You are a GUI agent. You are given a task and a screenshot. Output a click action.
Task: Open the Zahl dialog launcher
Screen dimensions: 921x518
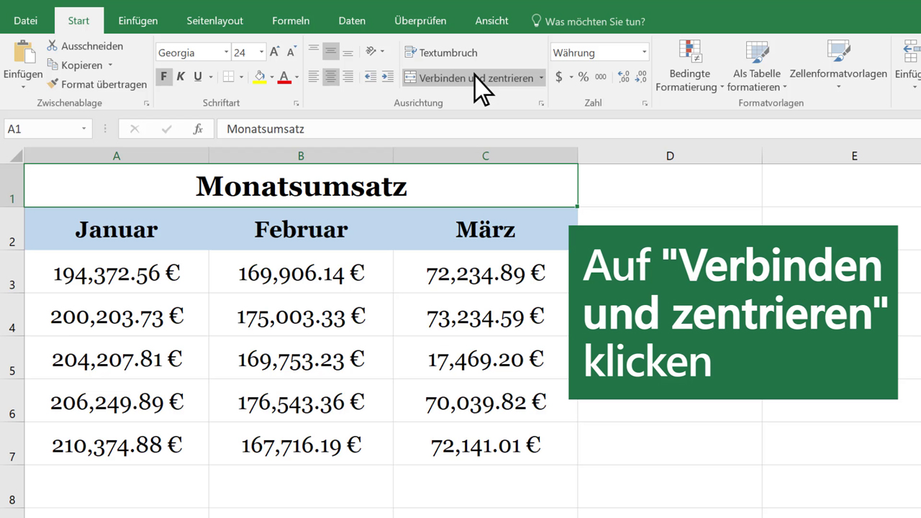click(645, 104)
